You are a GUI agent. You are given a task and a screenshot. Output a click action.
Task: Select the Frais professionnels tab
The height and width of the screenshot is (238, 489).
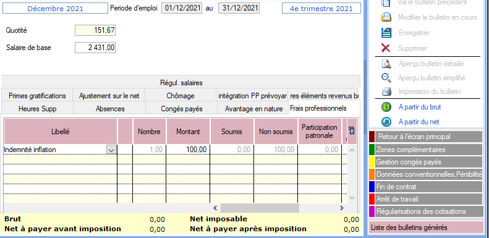pyautogui.click(x=325, y=108)
